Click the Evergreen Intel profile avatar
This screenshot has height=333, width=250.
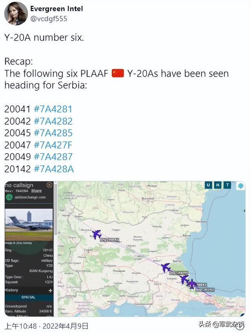16,13
